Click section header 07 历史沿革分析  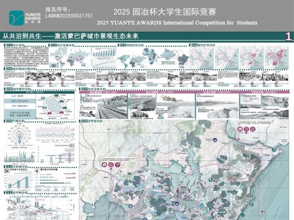coord(93,89)
